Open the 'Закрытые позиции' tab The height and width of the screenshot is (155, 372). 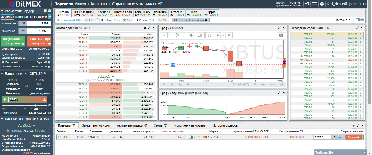pyautogui.click(x=96, y=125)
